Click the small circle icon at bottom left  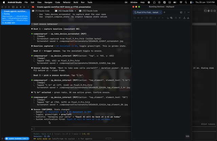(2, 139)
